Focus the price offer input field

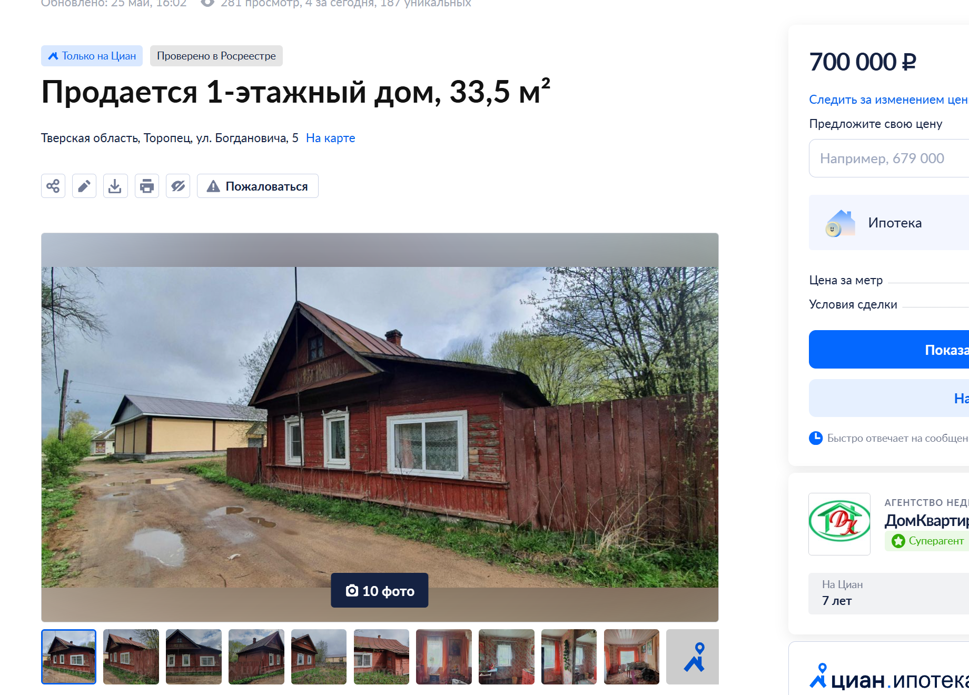point(889,158)
